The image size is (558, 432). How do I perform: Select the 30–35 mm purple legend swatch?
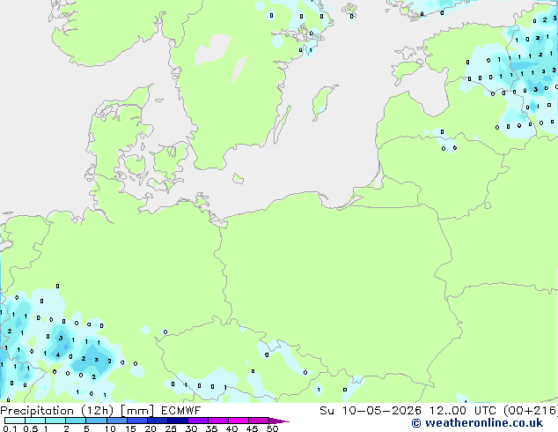pyautogui.click(x=197, y=421)
